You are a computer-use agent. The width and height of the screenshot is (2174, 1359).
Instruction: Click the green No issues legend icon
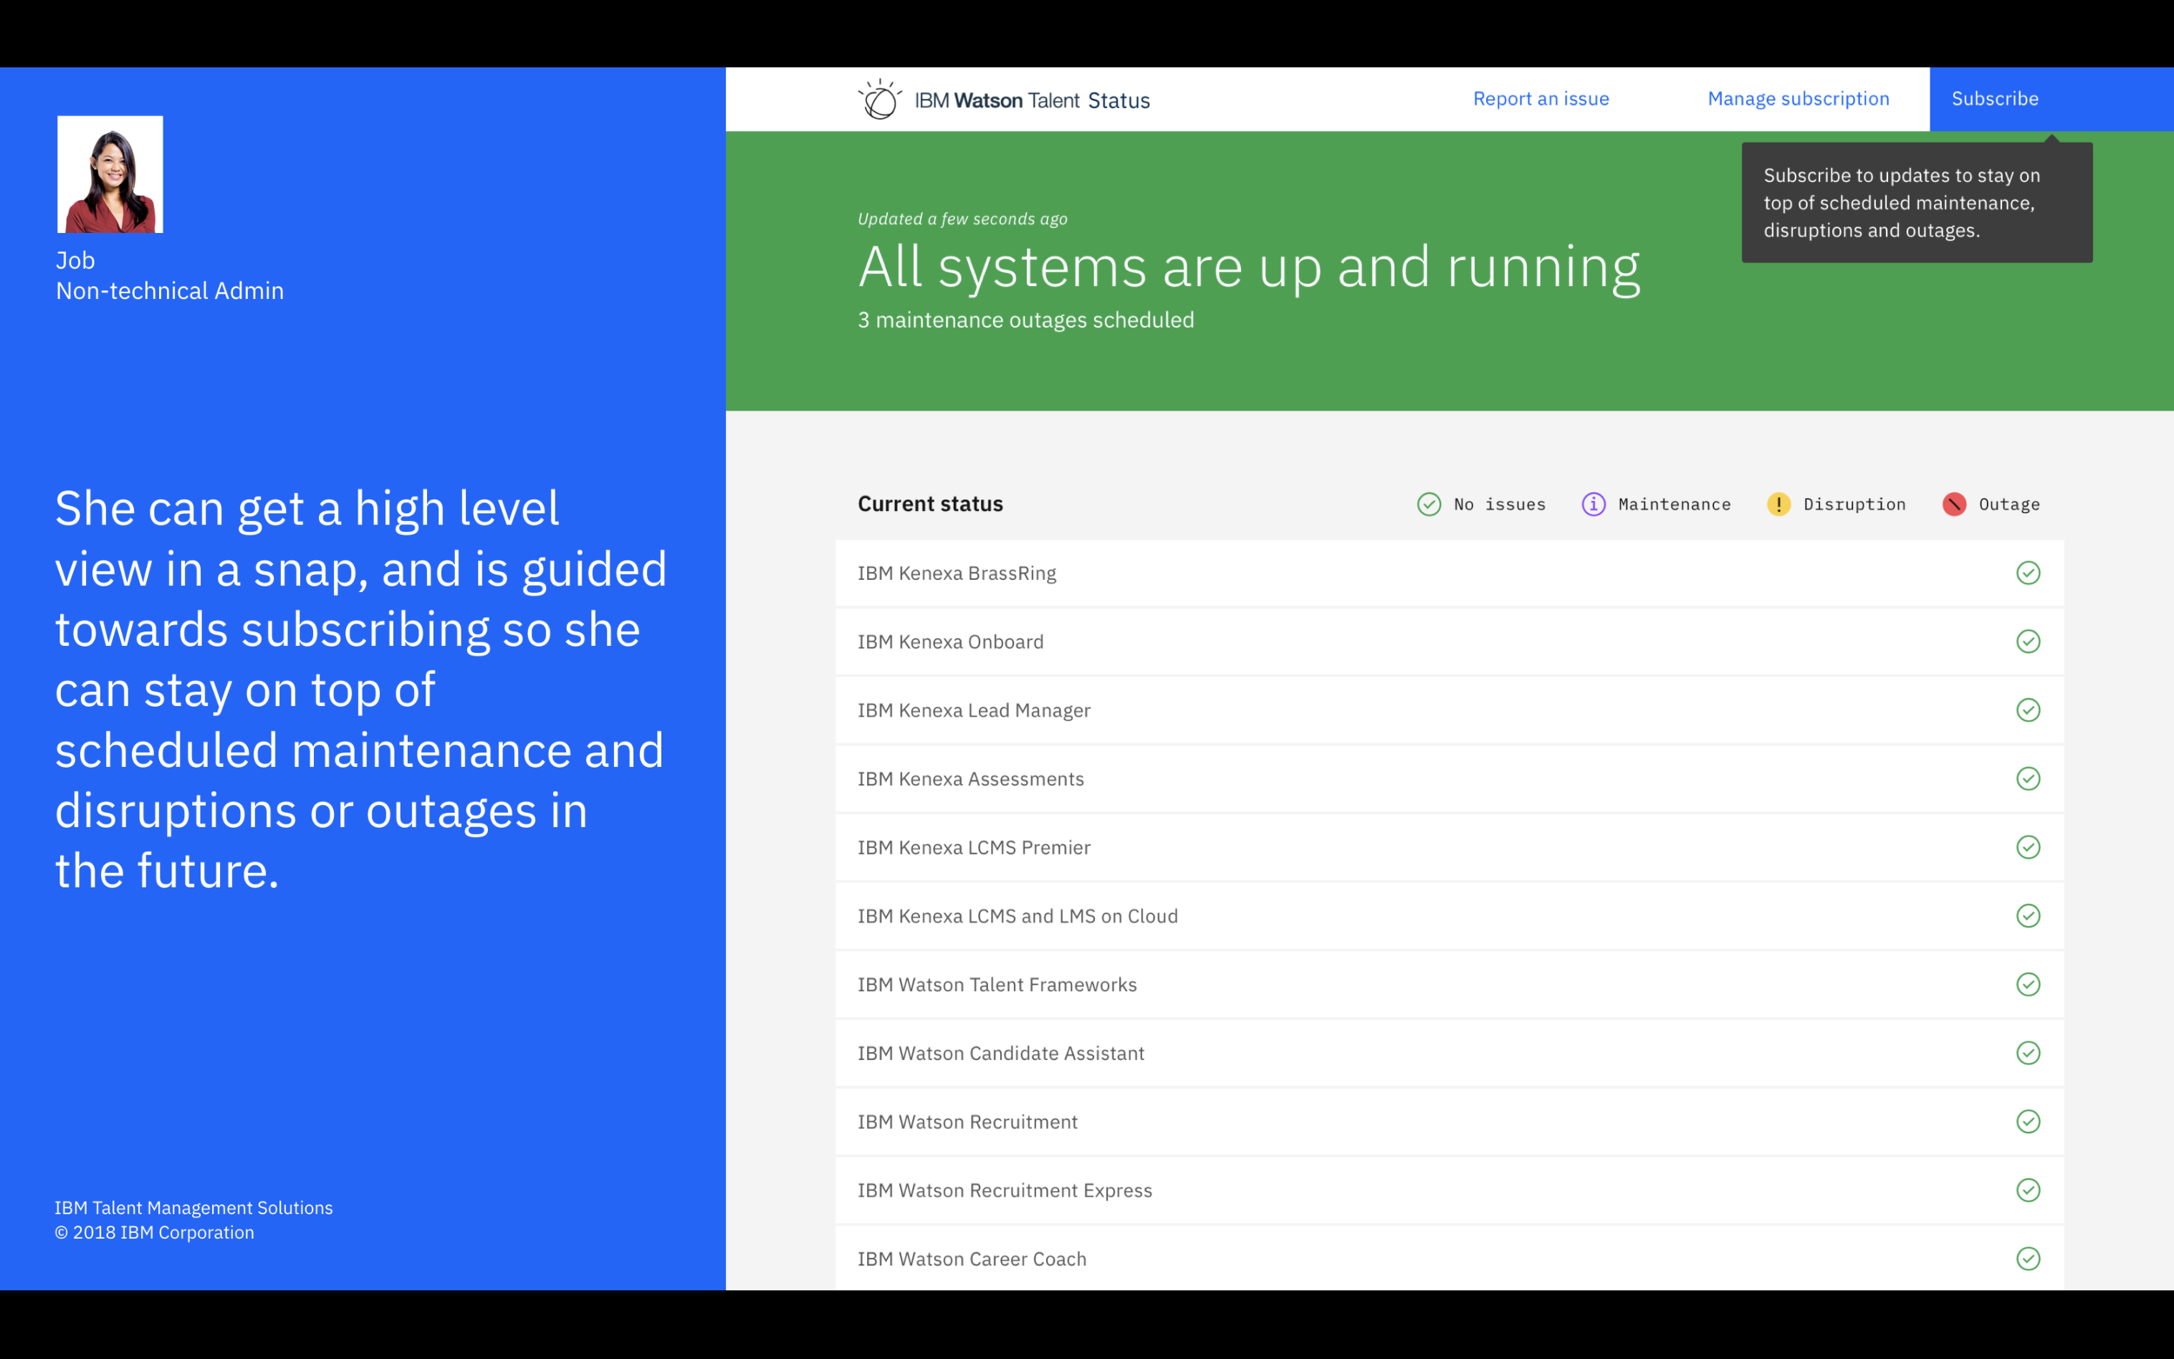pyautogui.click(x=1429, y=504)
